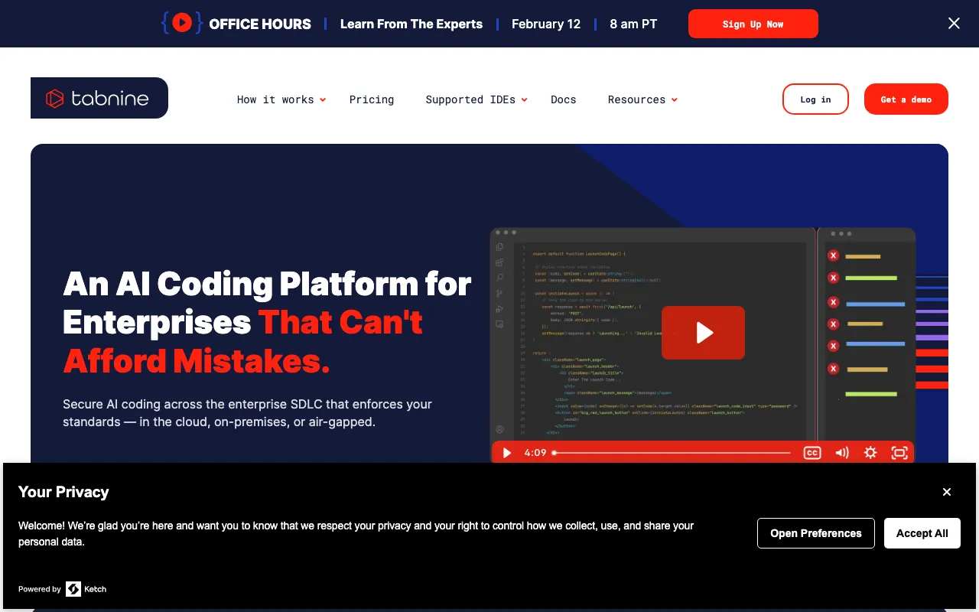
Task: Click the An AI Coding Platform headline
Action: coord(268,322)
